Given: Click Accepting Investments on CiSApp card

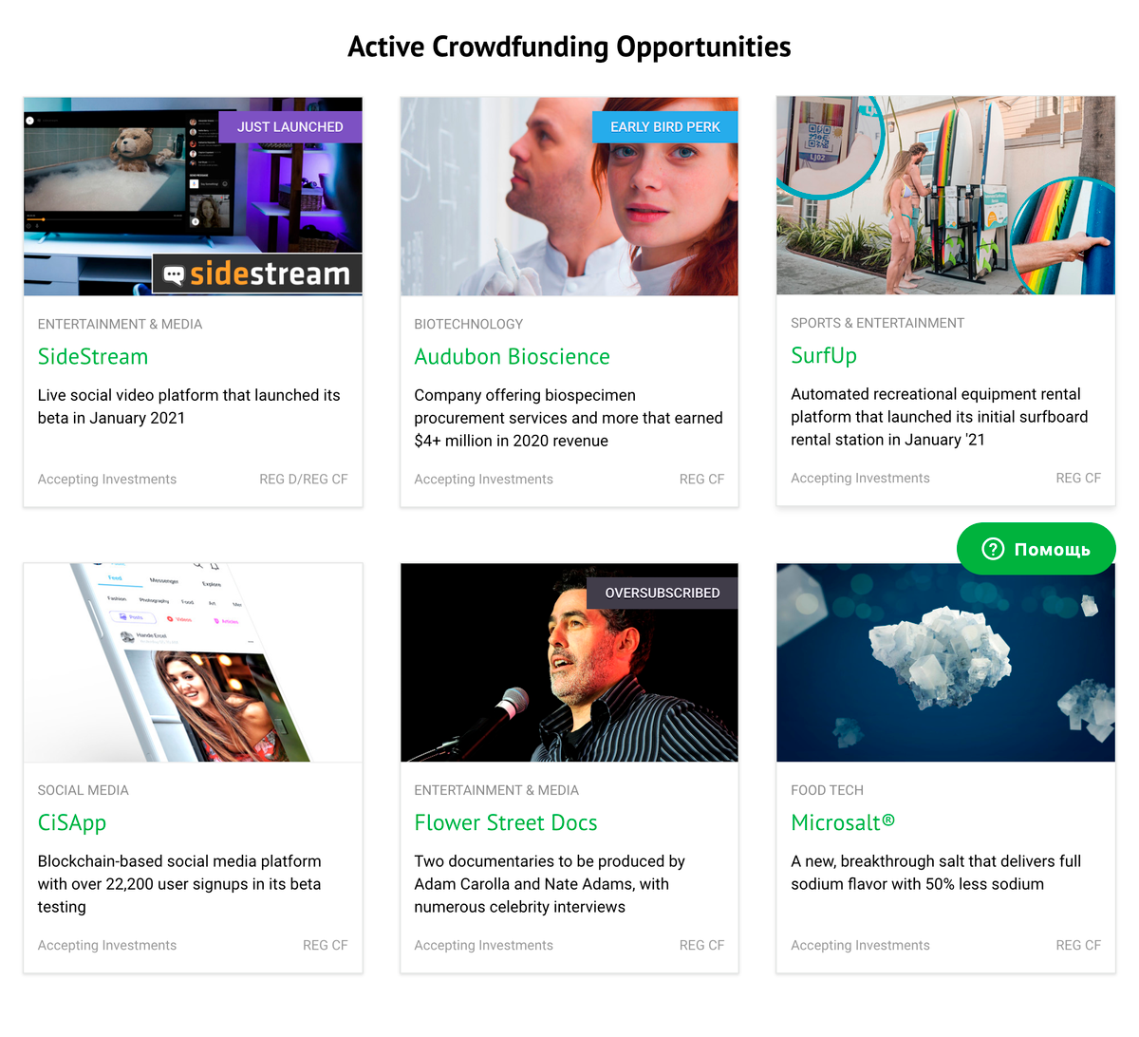Looking at the screenshot, I should (107, 946).
